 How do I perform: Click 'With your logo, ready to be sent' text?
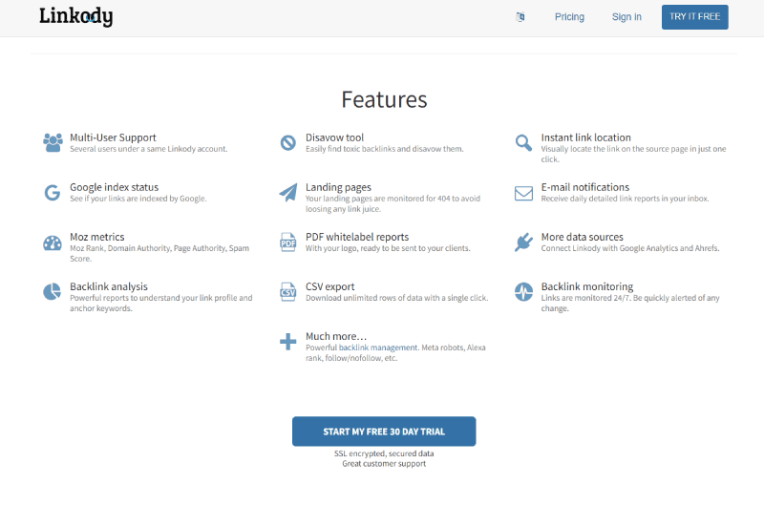(388, 248)
